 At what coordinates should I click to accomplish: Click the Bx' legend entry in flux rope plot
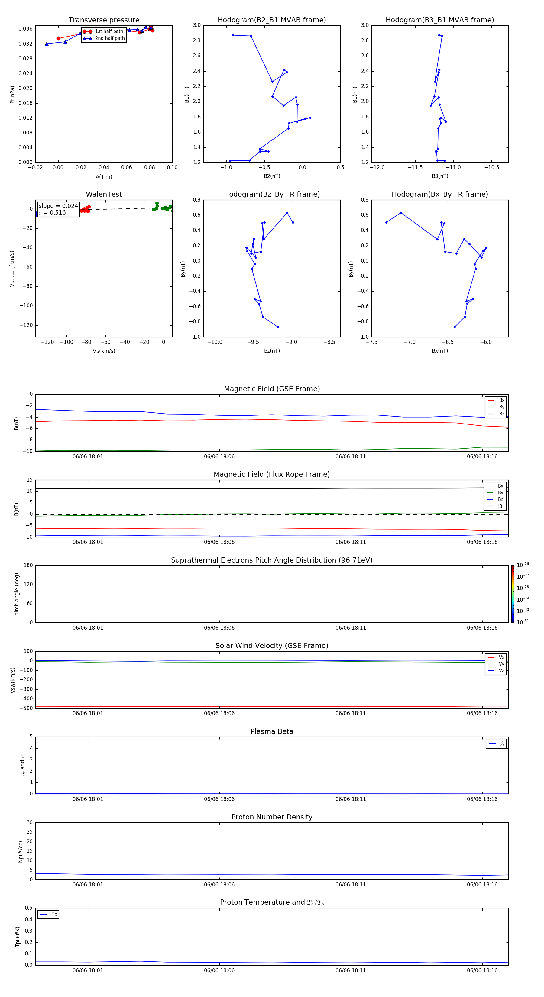(495, 486)
